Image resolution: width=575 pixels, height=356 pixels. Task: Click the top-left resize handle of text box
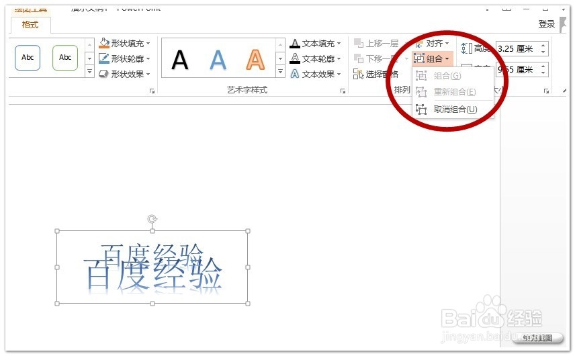coord(57,231)
